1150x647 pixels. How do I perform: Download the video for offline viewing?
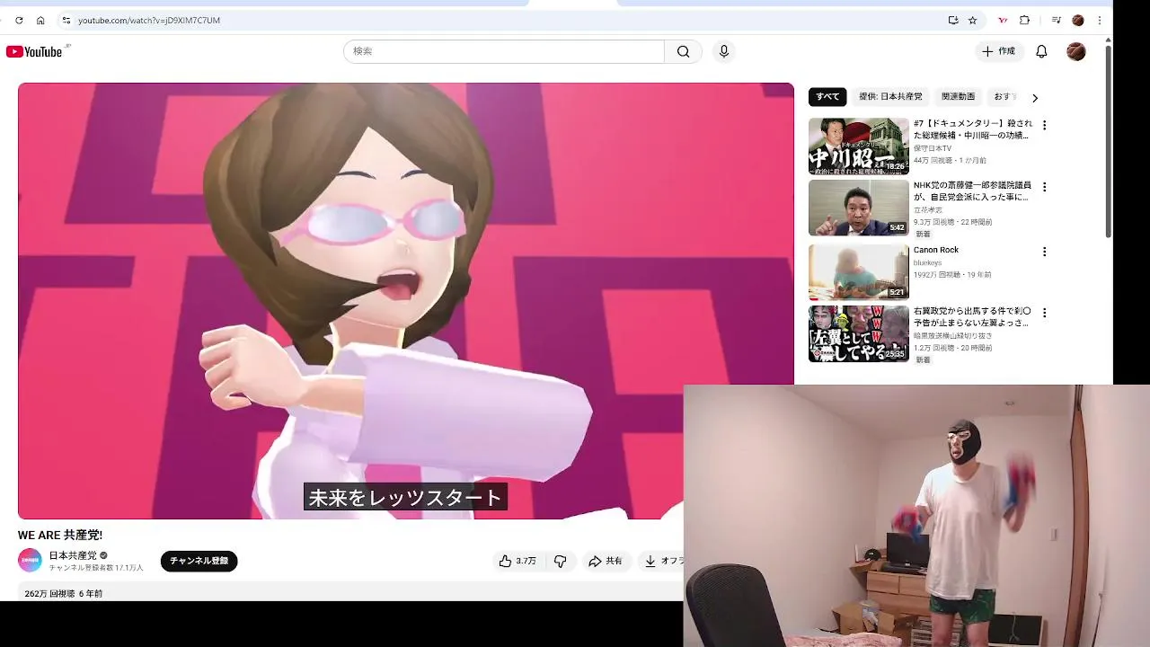(x=663, y=561)
